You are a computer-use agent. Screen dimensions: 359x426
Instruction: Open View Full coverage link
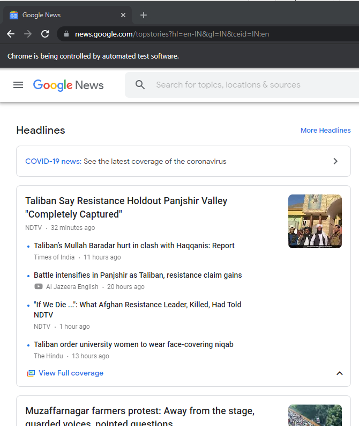click(71, 373)
